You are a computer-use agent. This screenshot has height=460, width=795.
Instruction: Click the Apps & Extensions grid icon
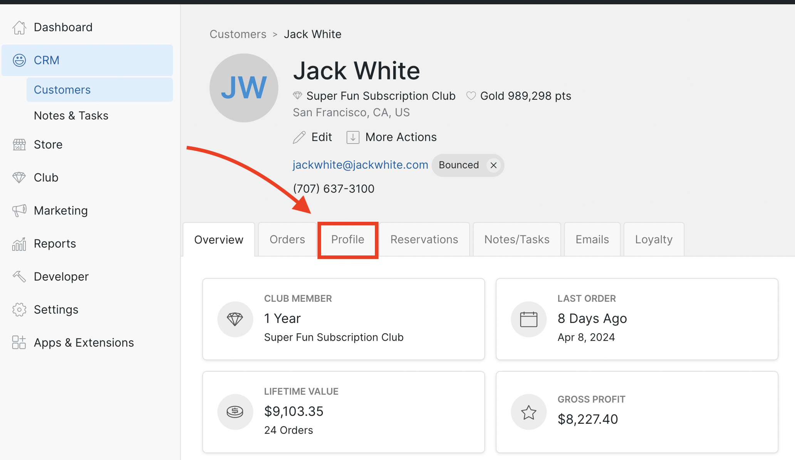coord(19,342)
